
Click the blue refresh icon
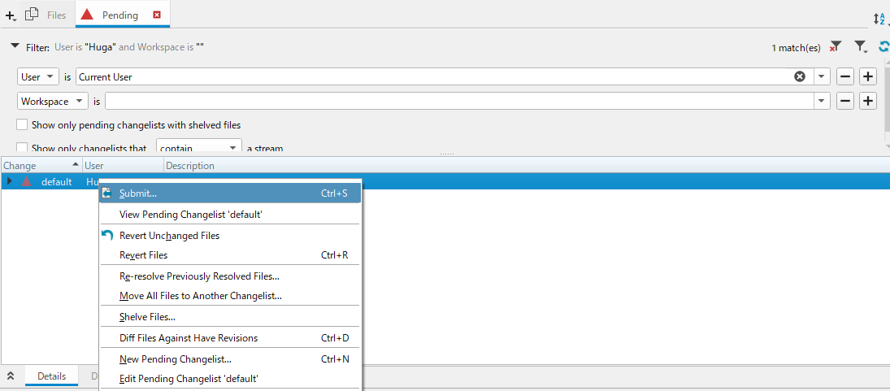coord(883,47)
